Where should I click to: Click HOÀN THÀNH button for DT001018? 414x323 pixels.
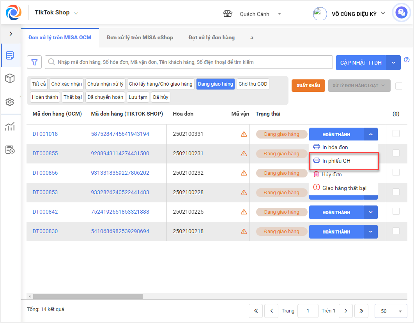pos(336,135)
